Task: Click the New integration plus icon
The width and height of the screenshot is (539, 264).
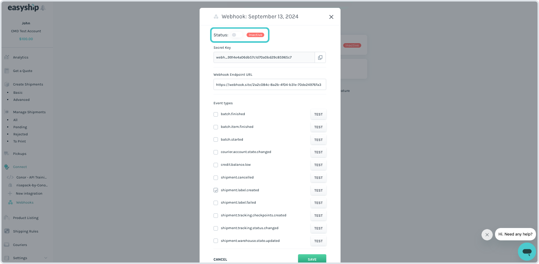Action: (10, 193)
